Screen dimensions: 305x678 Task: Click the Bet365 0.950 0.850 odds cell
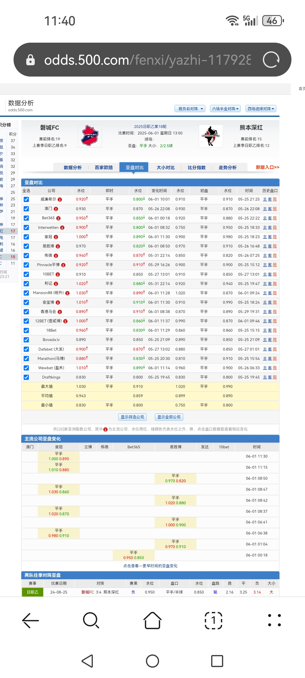134,555
